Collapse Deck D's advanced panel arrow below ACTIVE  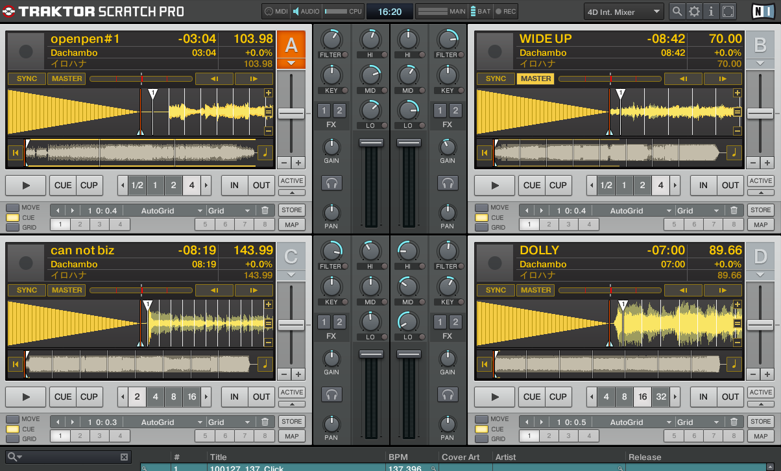(761, 404)
